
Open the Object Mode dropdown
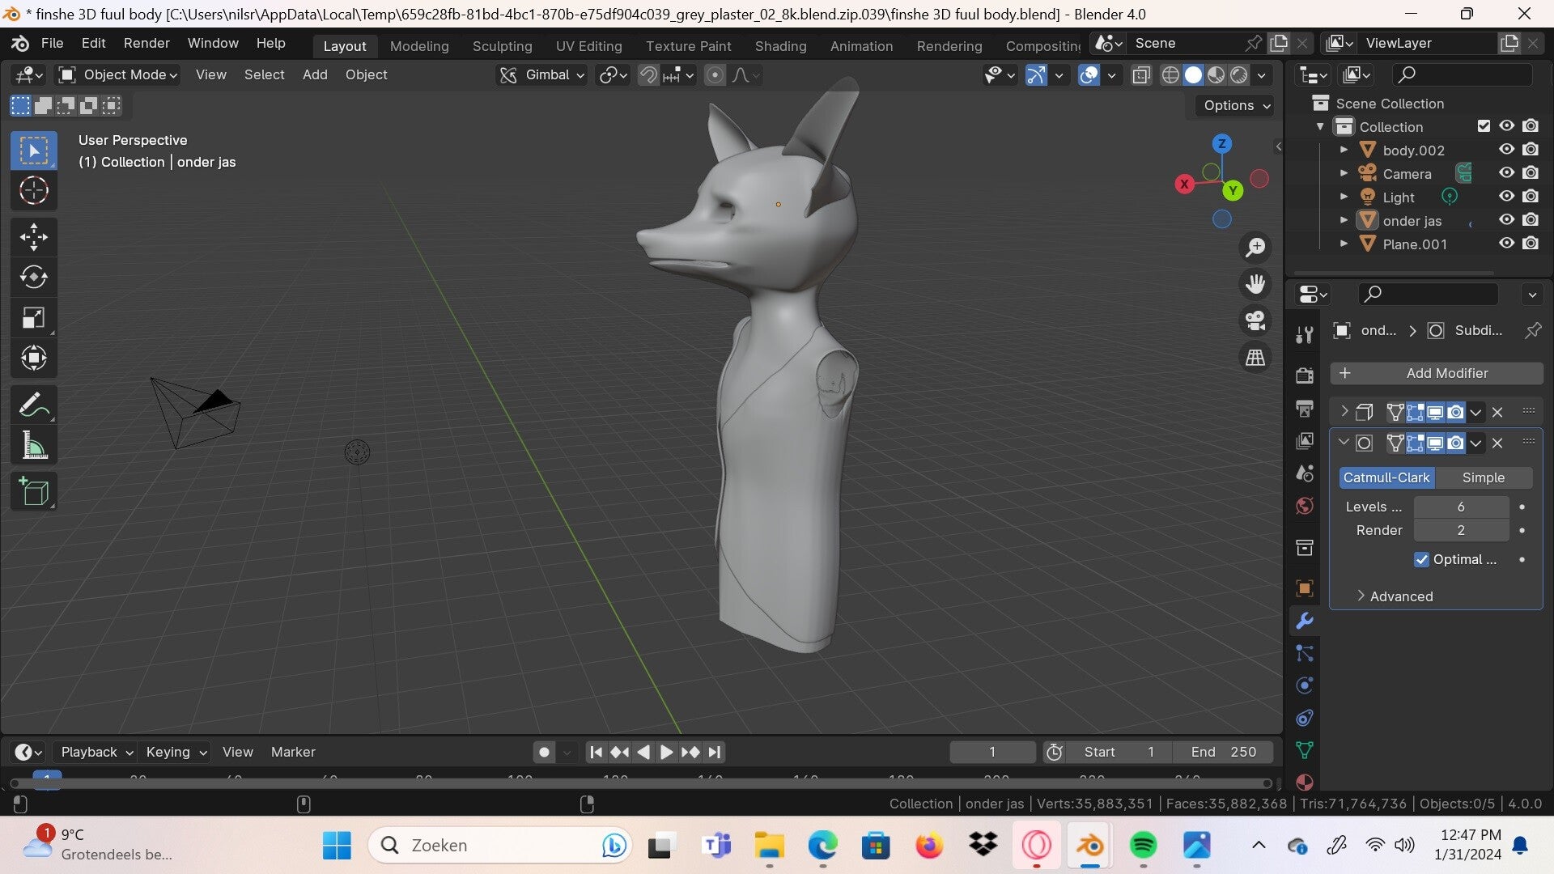click(118, 74)
